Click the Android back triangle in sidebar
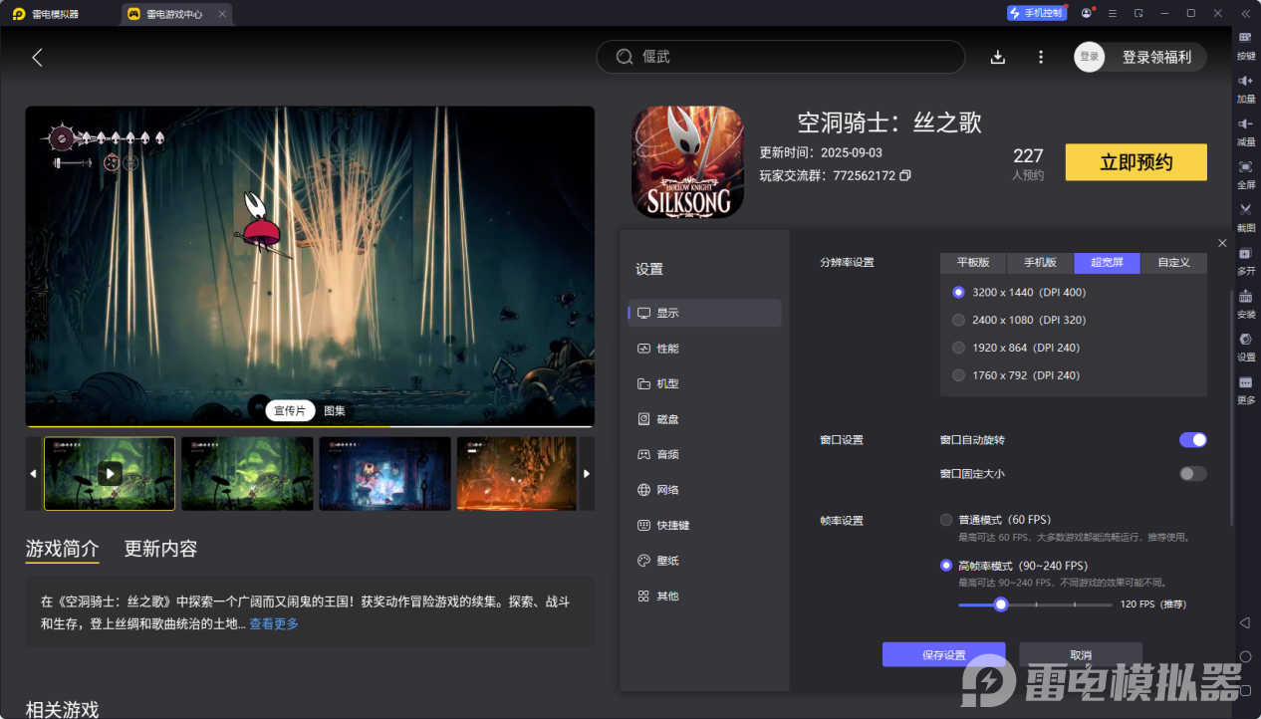Viewport: 1261px width, 719px height. click(x=1245, y=622)
